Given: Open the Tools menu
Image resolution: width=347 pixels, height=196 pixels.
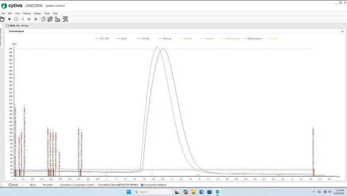Looking at the screenshot, I should (47, 13).
